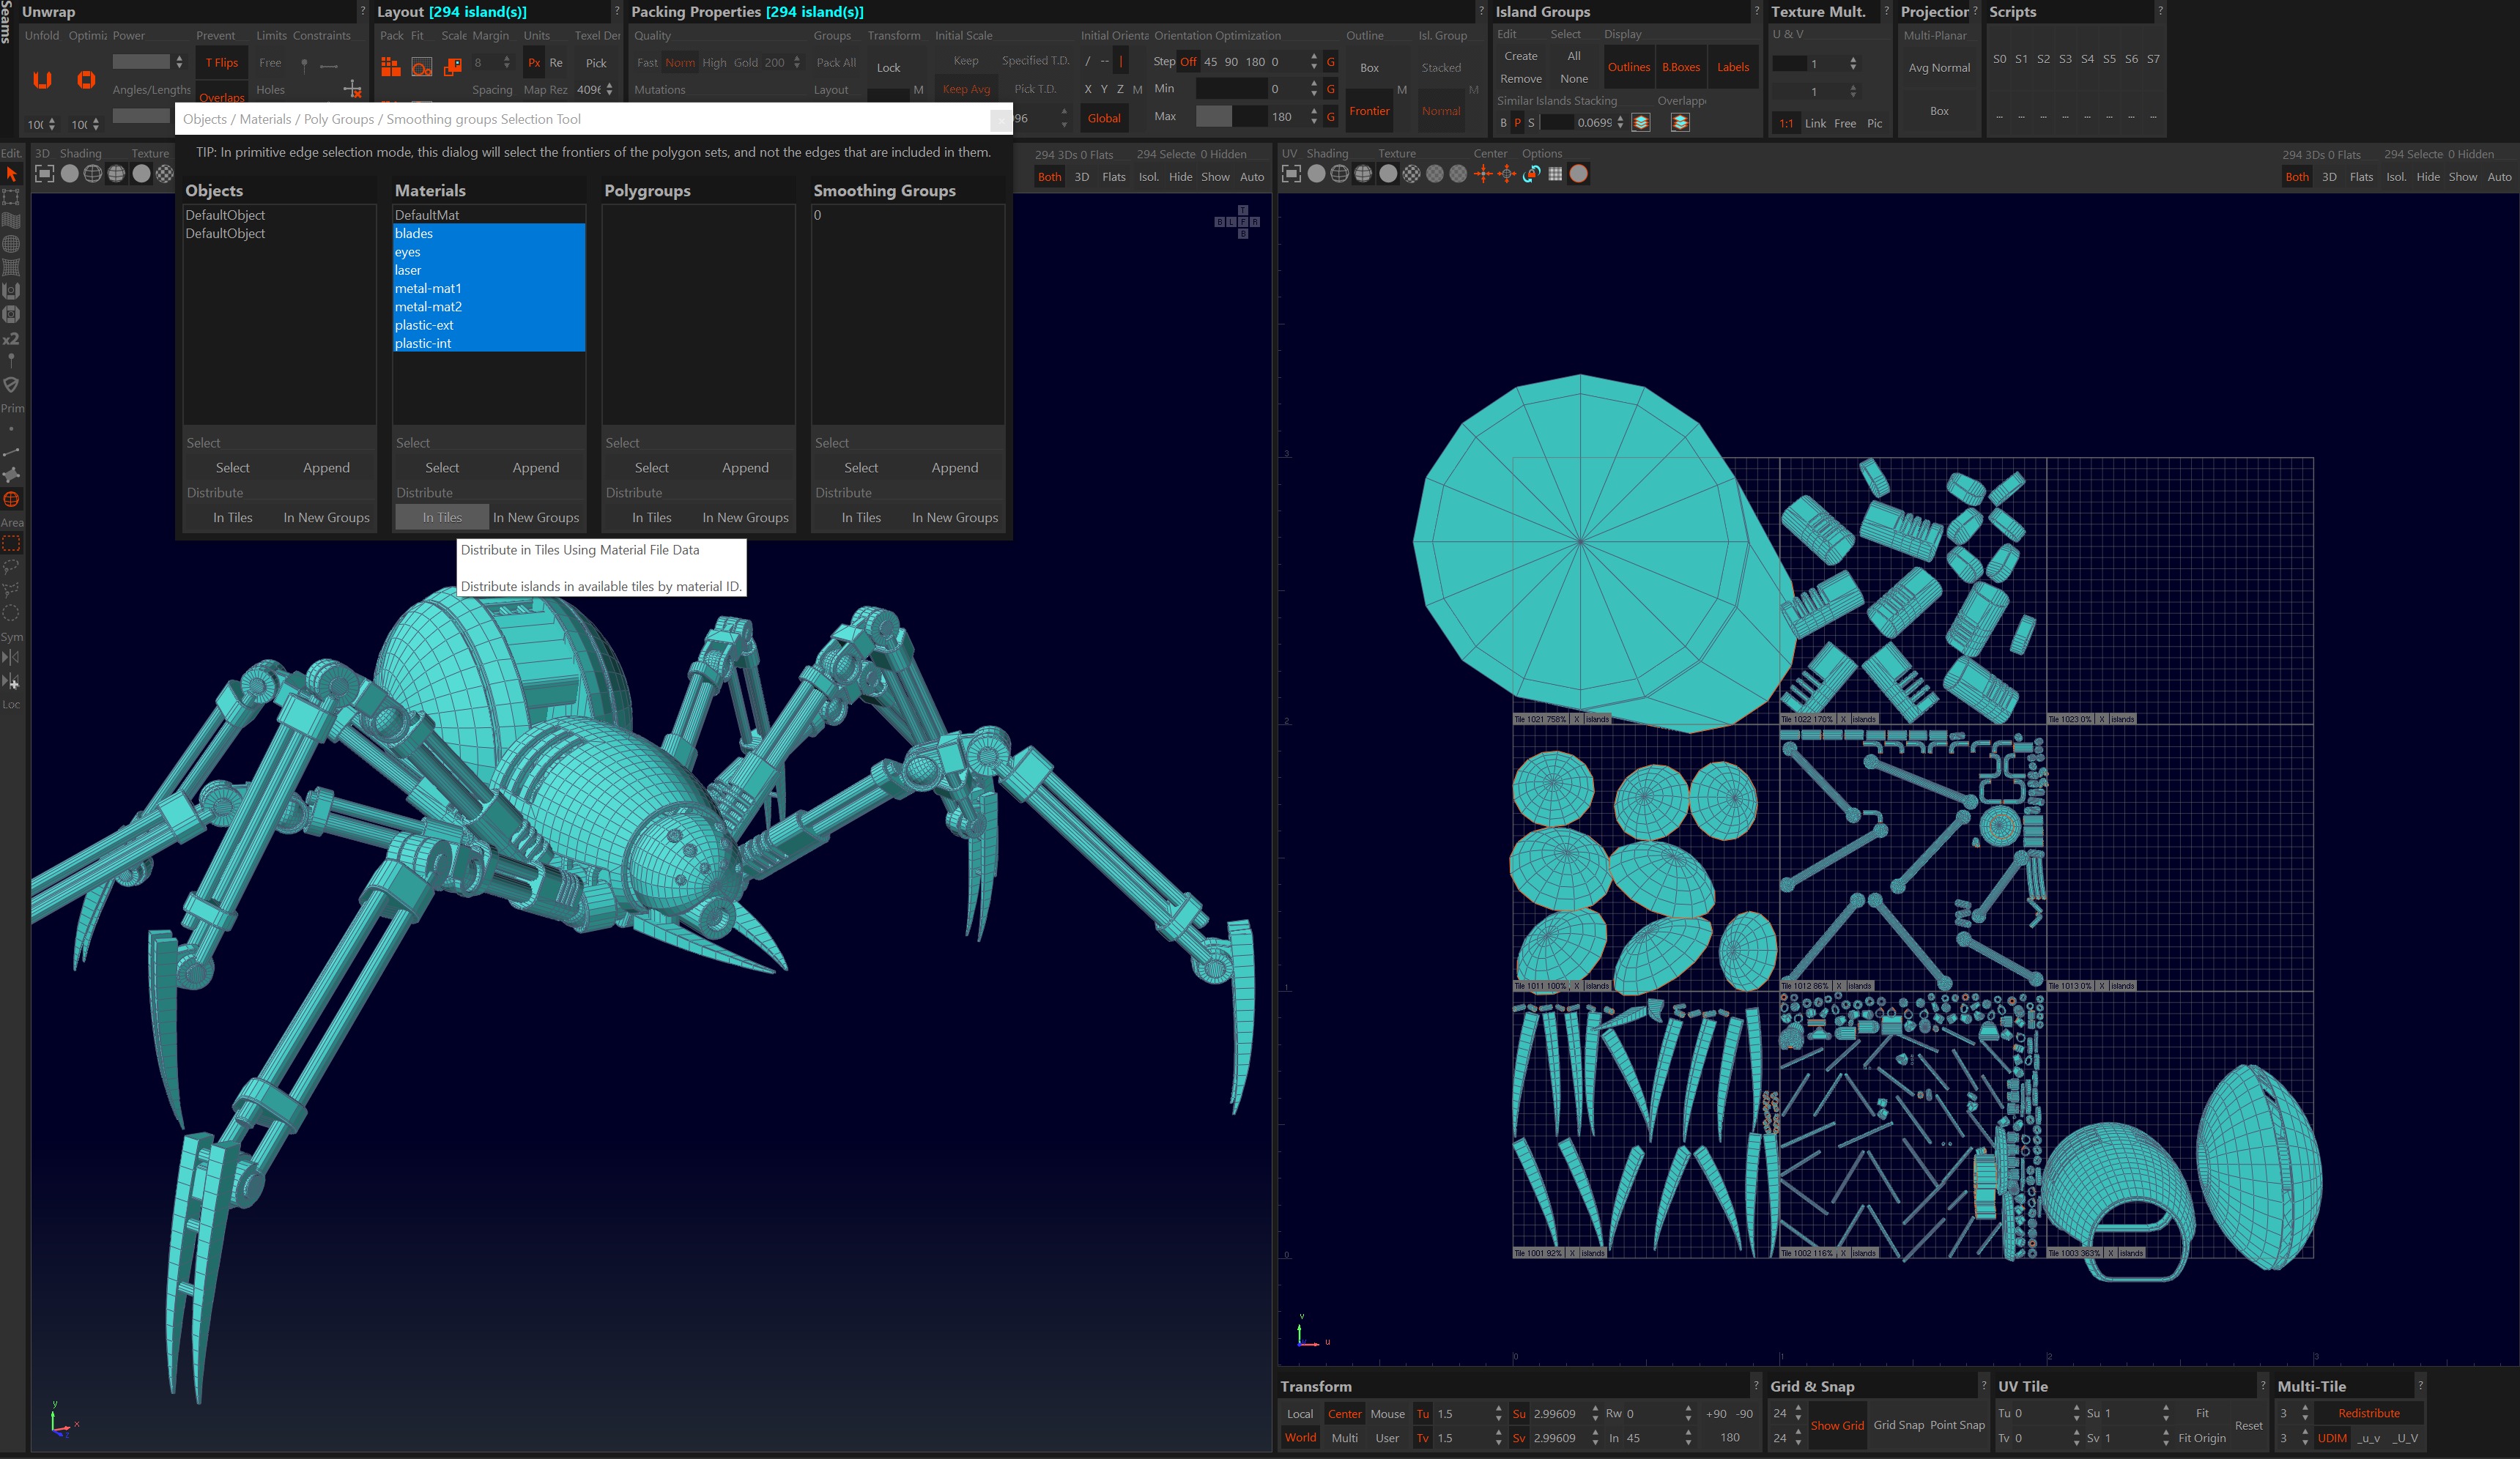Toggle Global initial orientation

[1104, 118]
